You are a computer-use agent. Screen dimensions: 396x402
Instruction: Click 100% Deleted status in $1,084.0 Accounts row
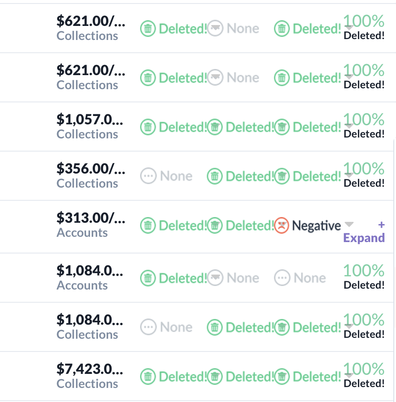coord(364,277)
